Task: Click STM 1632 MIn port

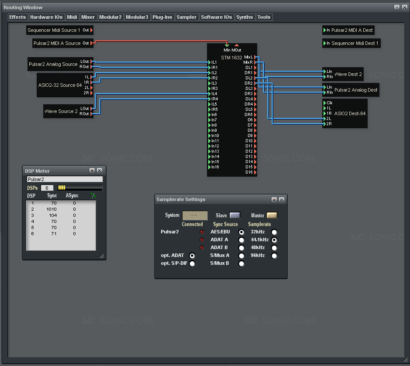Action: [x=227, y=45]
